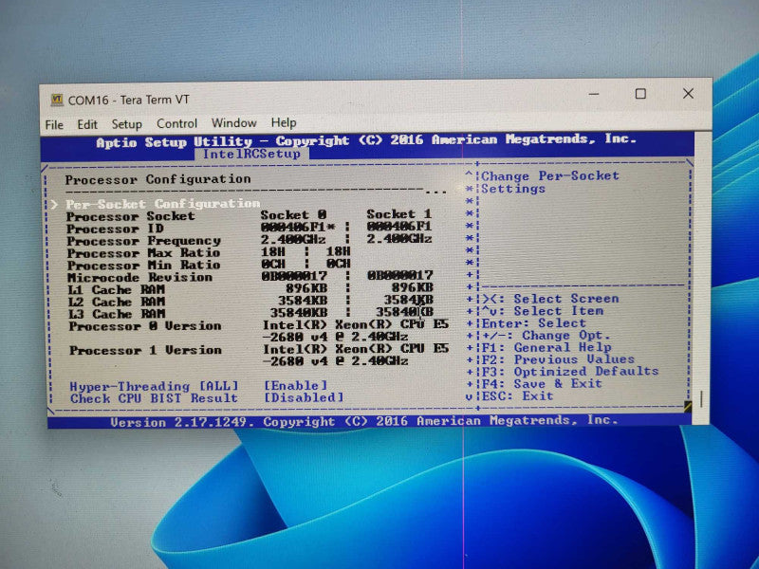The width and height of the screenshot is (759, 569).
Task: Click the Processor ID row label
Action: click(x=115, y=229)
